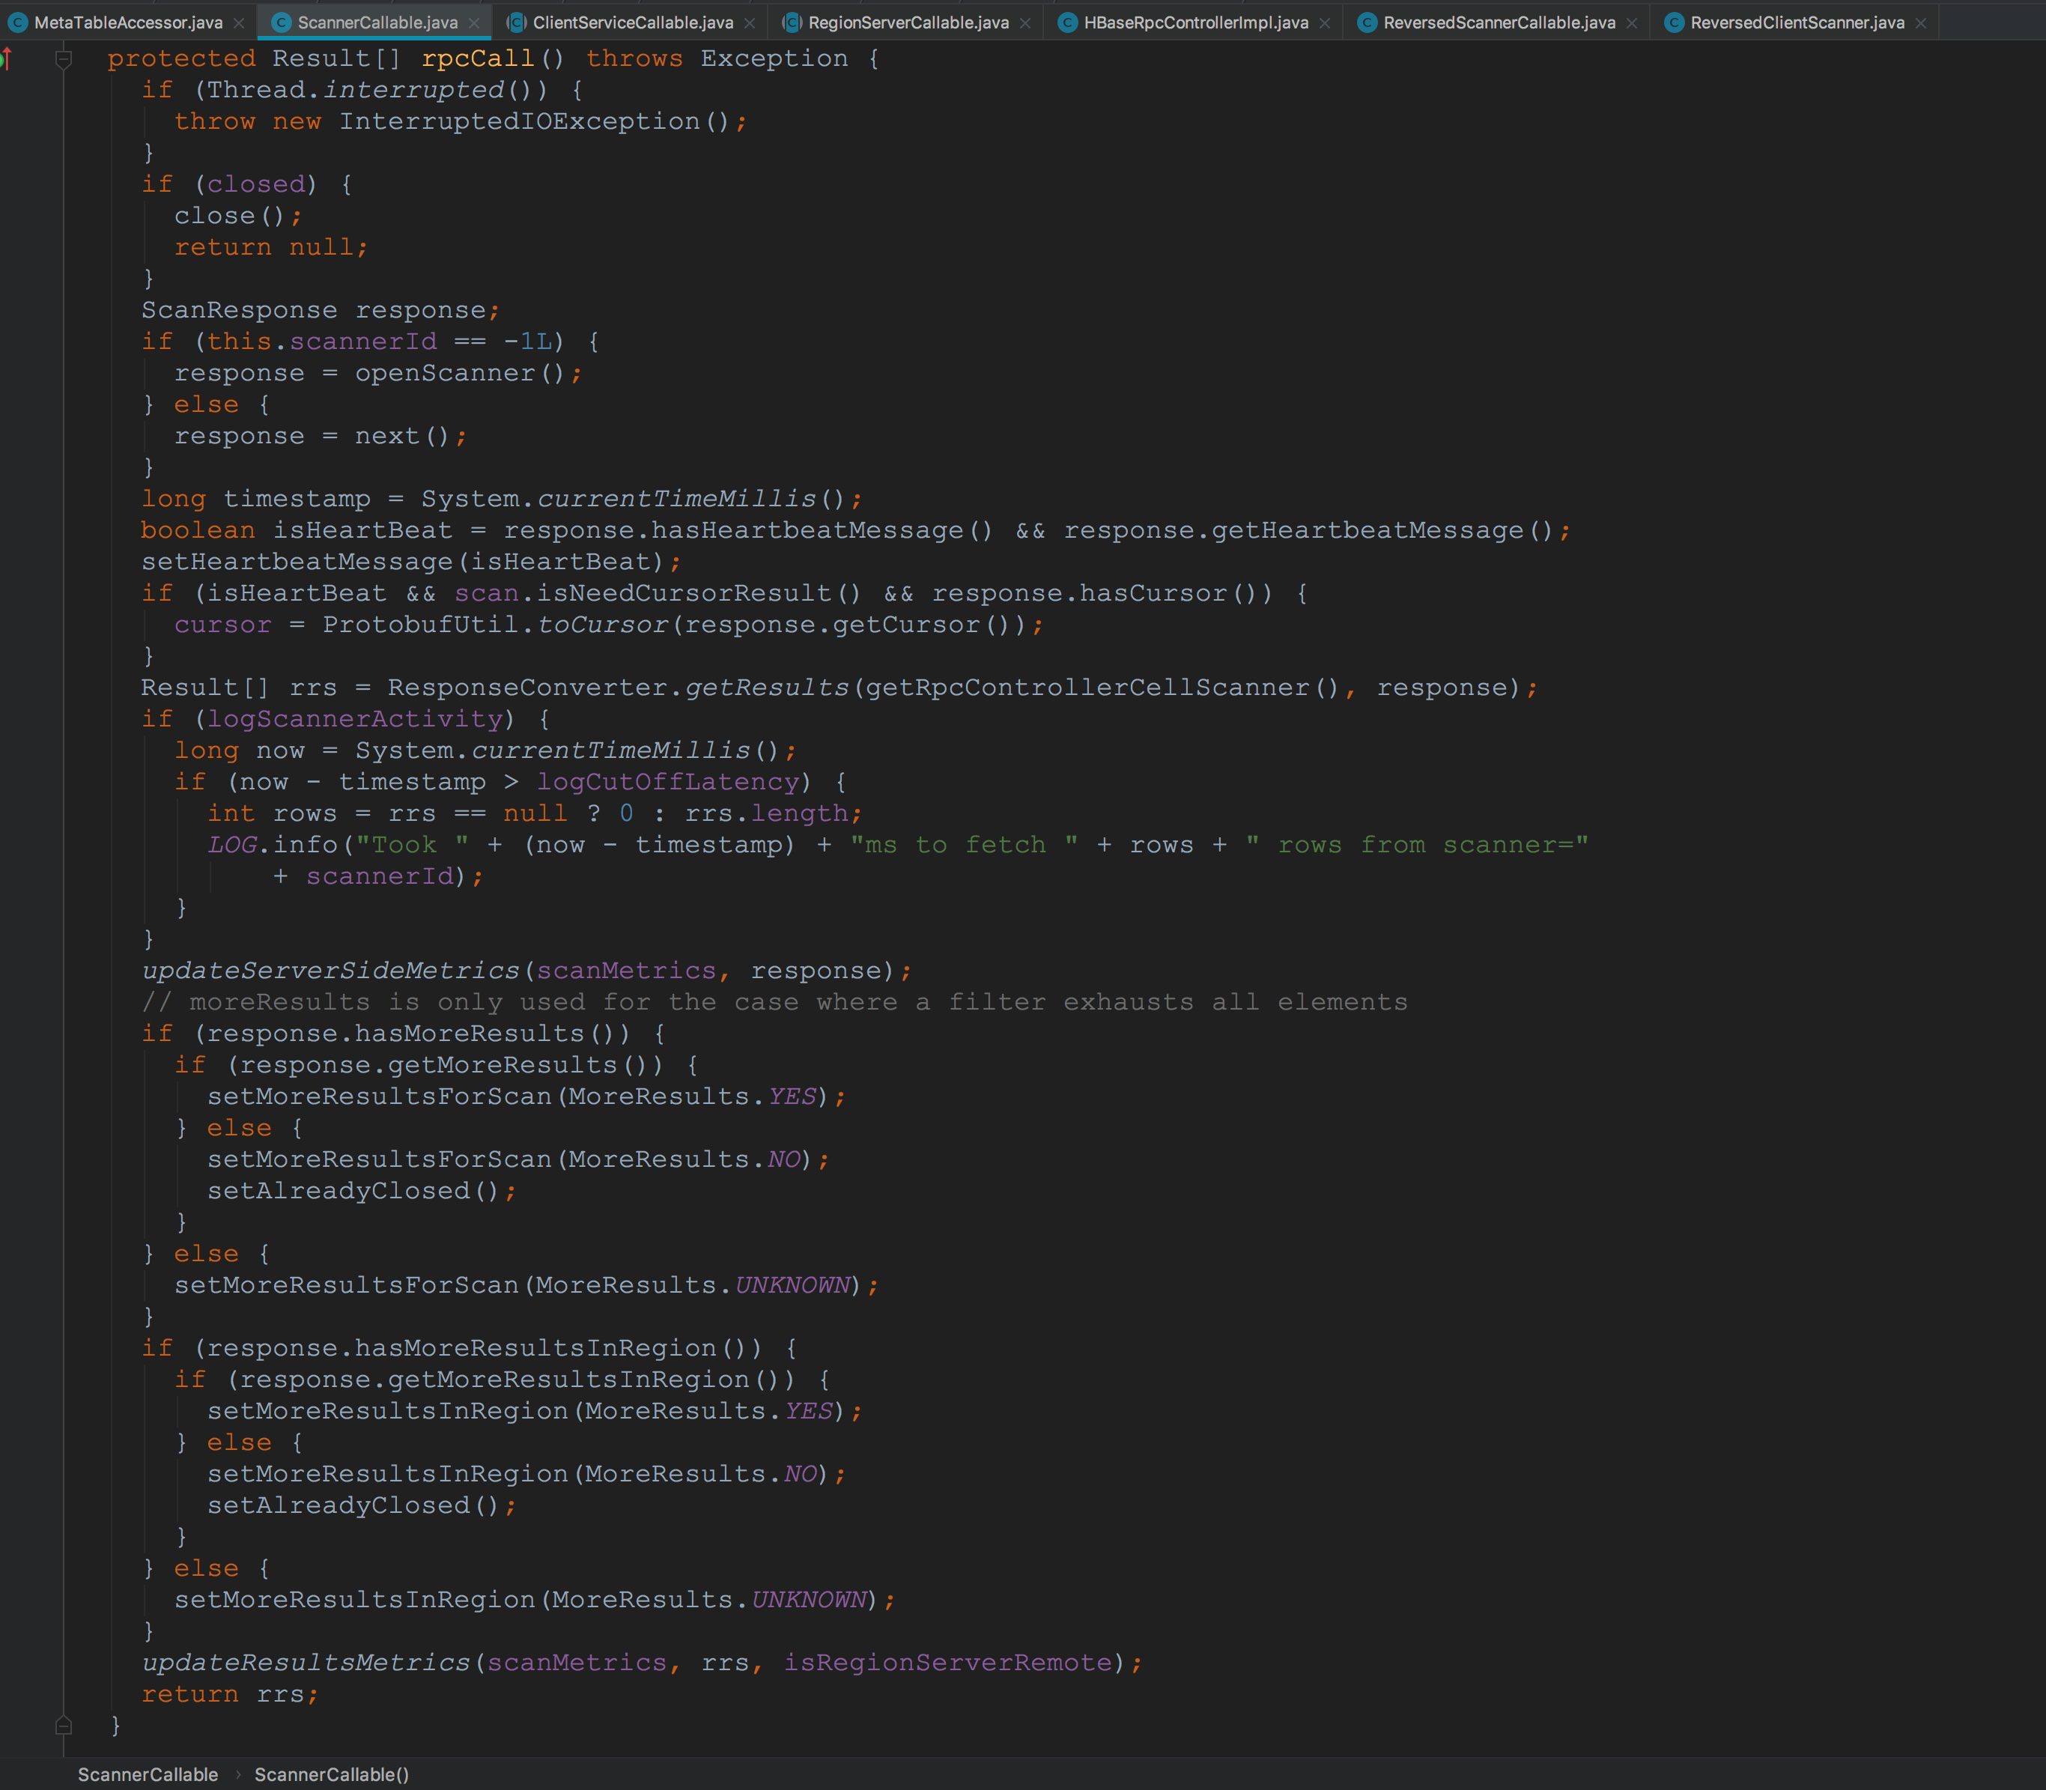Click logScannerActivity field
Viewport: 2046px width, 1790px height.
(354, 719)
